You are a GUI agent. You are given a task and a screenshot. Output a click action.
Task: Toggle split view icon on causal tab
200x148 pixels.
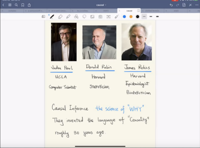[x=139, y=11]
